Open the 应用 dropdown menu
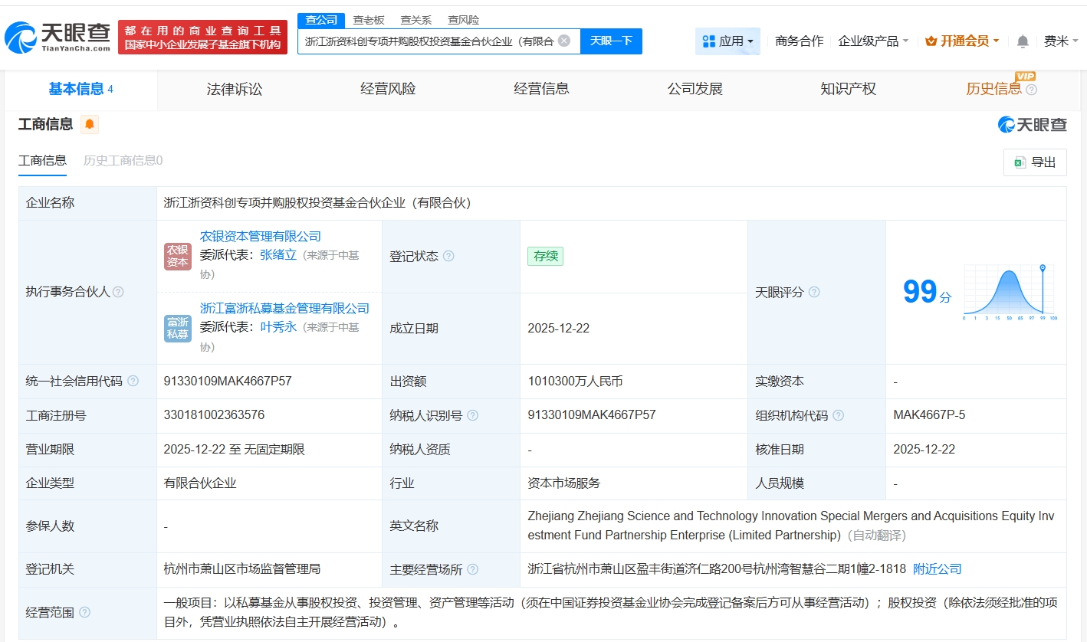Screen dimensions: 1087x642 727,41
